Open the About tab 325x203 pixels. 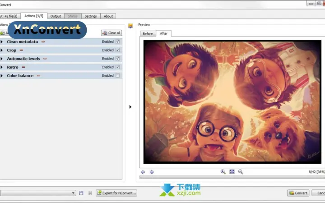click(108, 16)
